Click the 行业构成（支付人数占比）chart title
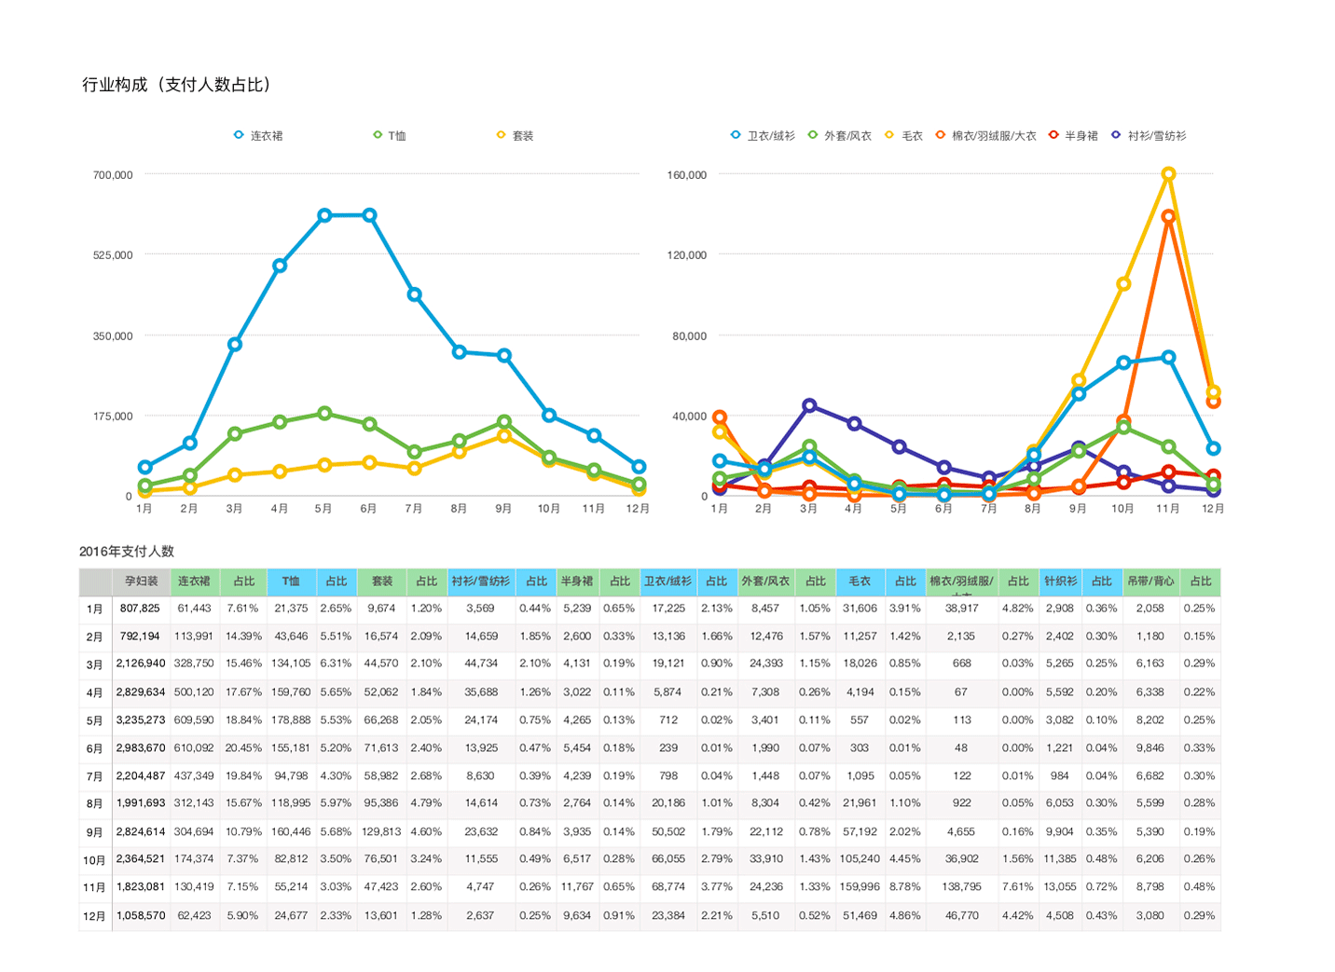Image resolution: width=1335 pixels, height=972 pixels. [177, 85]
